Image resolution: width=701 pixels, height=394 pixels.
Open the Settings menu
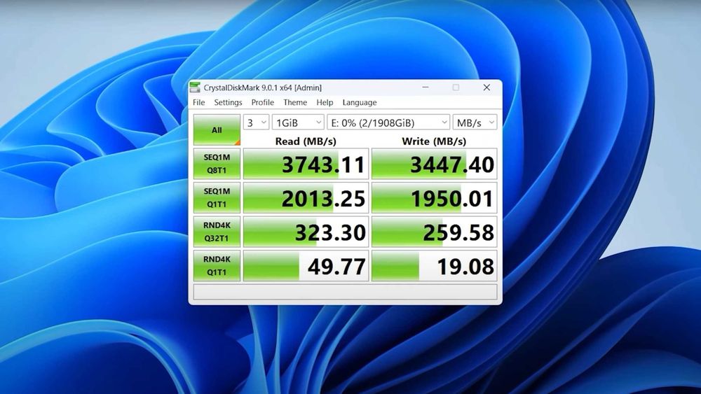[x=228, y=102]
